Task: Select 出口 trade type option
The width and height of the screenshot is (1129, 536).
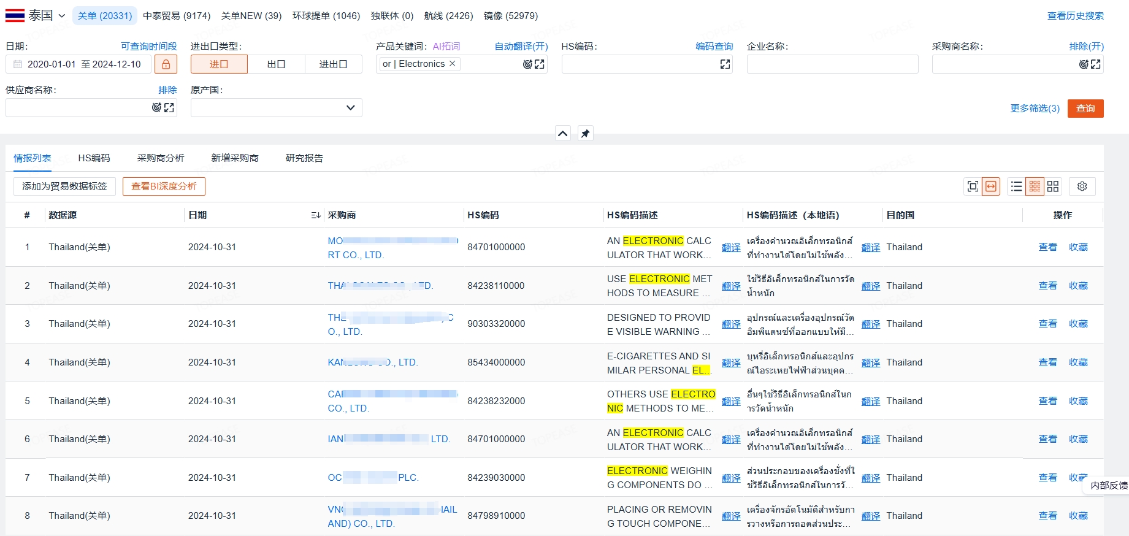Action: [x=276, y=64]
